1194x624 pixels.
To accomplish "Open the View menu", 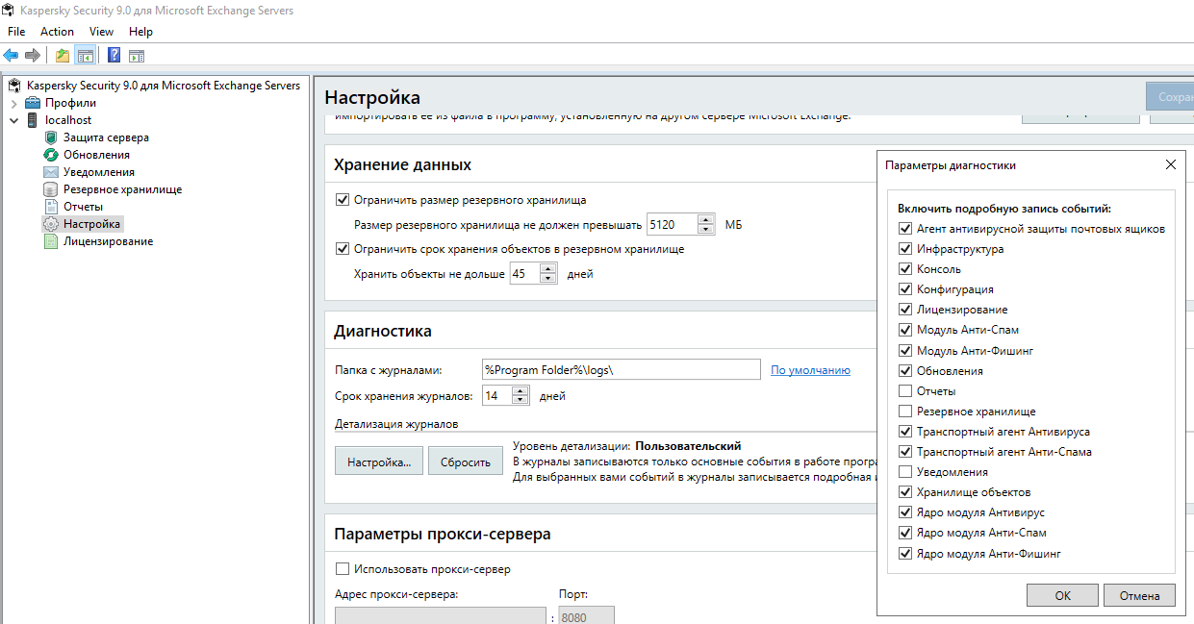I will pos(101,32).
